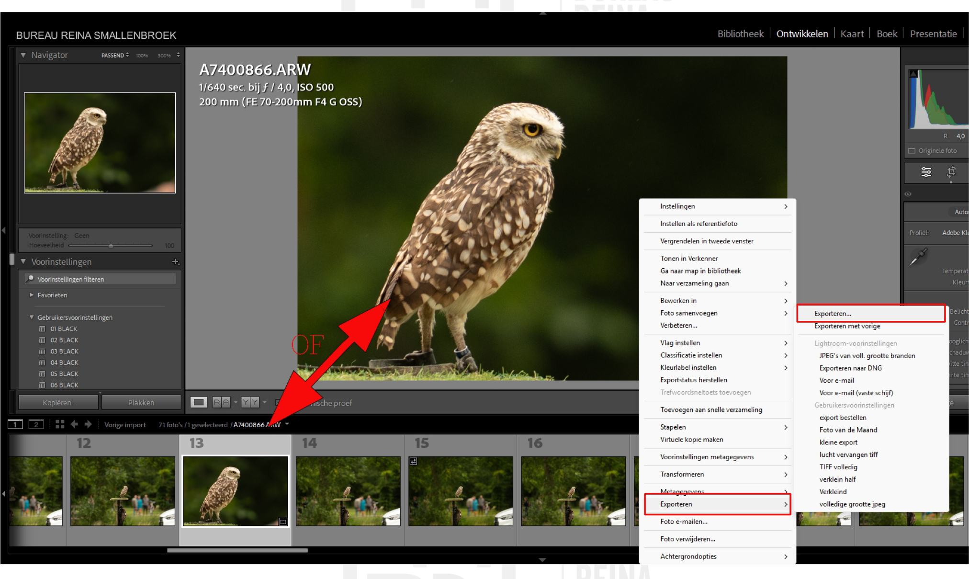Add new preset with plus icon
Image resolution: width=969 pixels, height=579 pixels.
(175, 261)
